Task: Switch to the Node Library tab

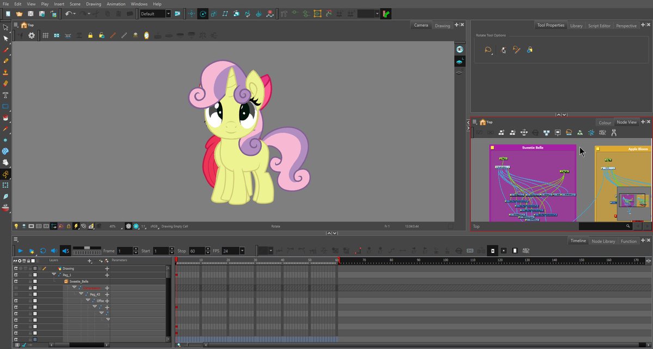Action: click(603, 241)
